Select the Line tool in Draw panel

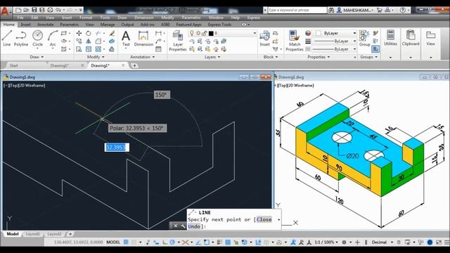click(x=7, y=38)
